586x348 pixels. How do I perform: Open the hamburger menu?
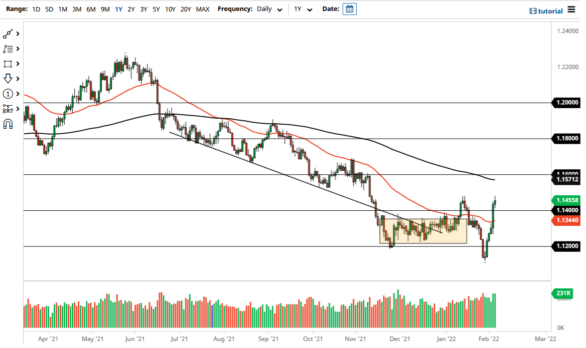(x=571, y=9)
